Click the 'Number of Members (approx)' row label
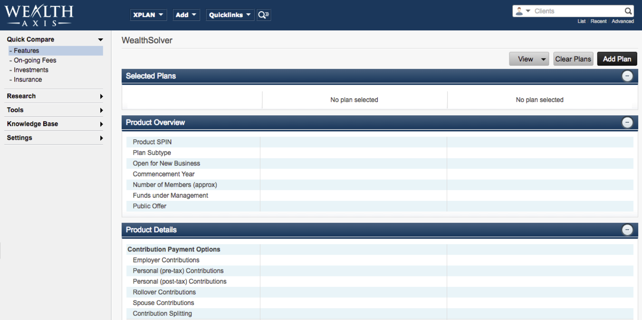Viewport: 642px width, 320px height. coord(175,185)
